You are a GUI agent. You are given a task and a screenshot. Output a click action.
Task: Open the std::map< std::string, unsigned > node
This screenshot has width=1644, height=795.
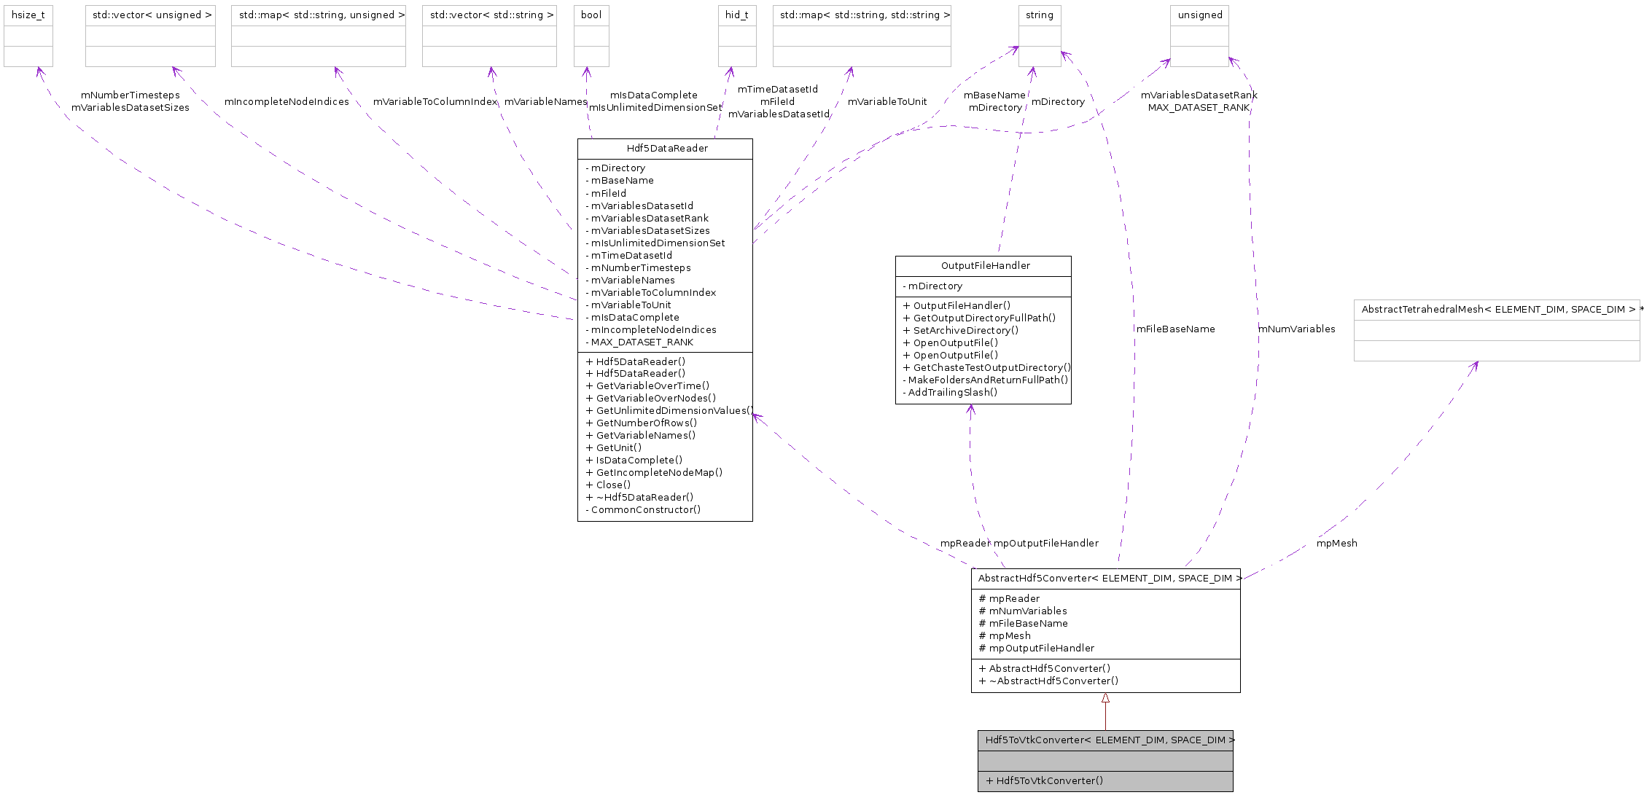point(319,36)
